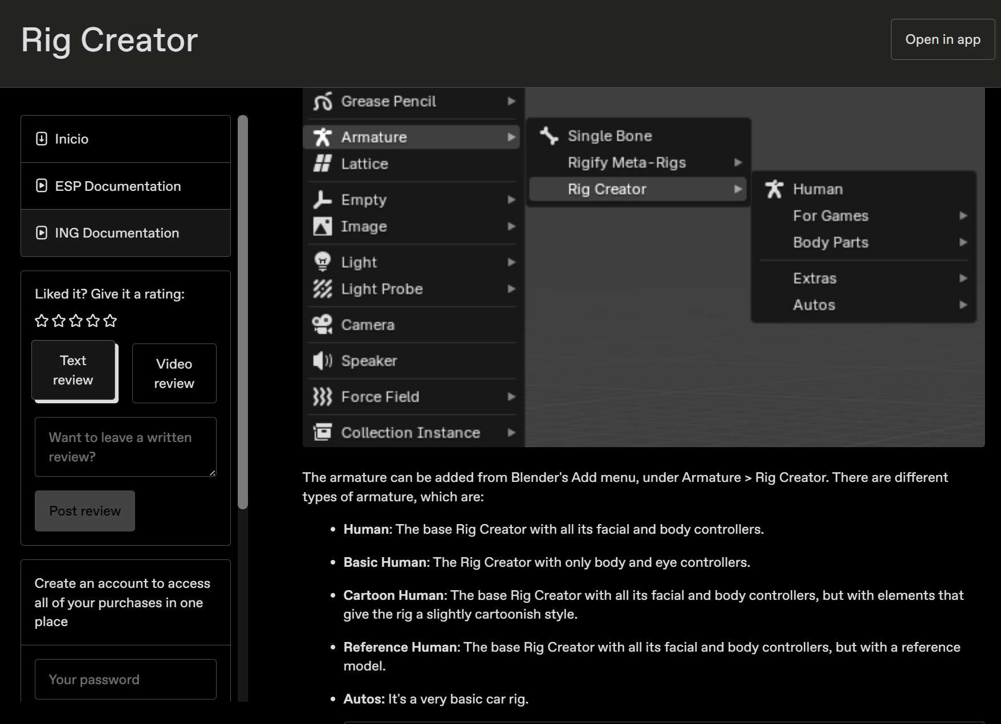Screen dimensions: 1001x724
Task: Select the Video review option
Action: pyautogui.click(x=174, y=374)
